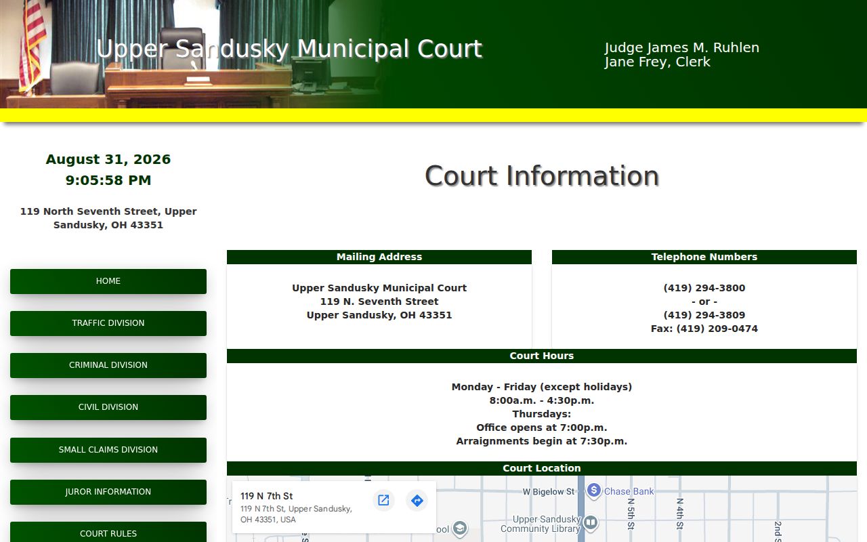
Task: Click the clock reading 9:05:58 PM
Action: pyautogui.click(x=108, y=180)
